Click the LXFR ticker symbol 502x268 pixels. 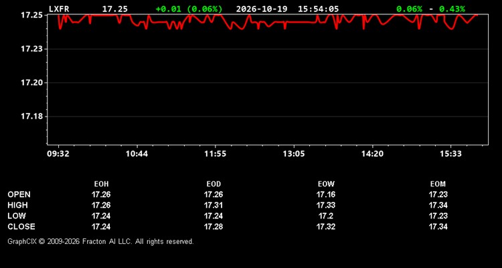click(59, 9)
